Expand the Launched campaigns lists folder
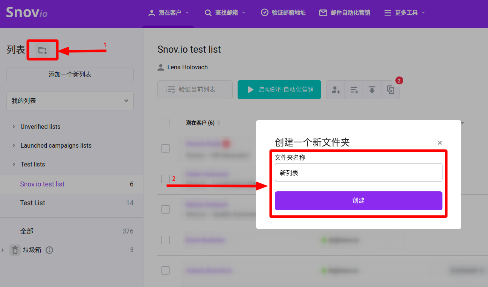Image resolution: width=488 pixels, height=287 pixels. [x=14, y=145]
